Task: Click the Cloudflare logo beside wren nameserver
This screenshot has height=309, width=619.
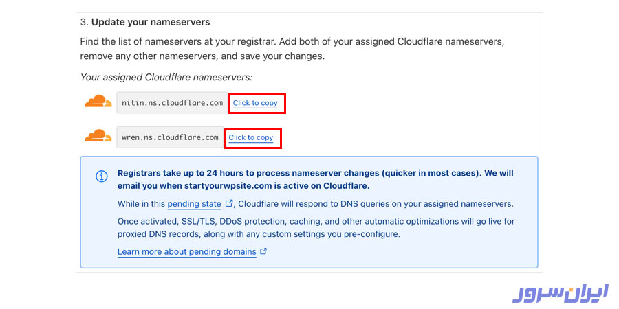Action: click(98, 136)
